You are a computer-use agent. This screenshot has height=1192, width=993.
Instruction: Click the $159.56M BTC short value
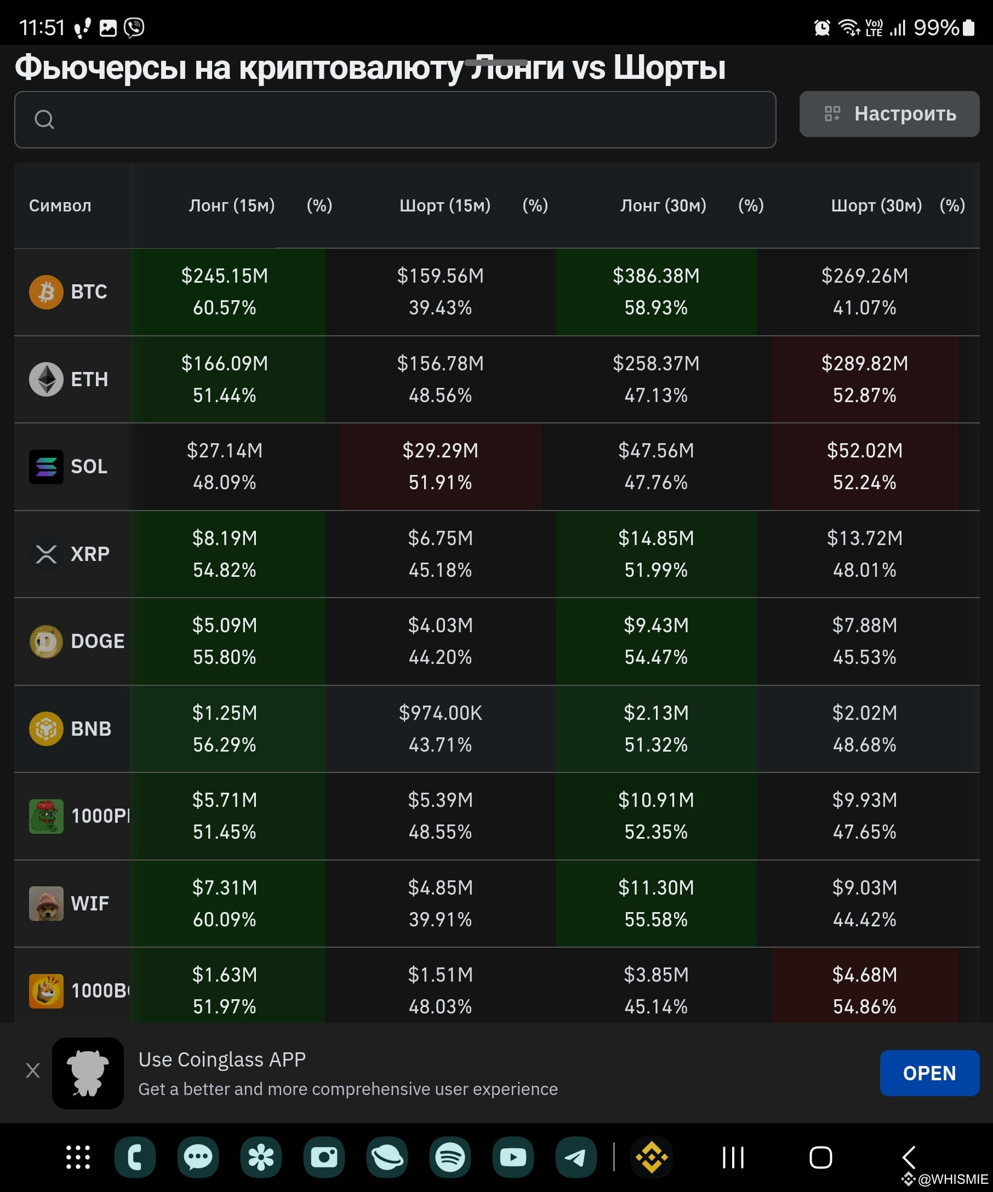(x=441, y=276)
